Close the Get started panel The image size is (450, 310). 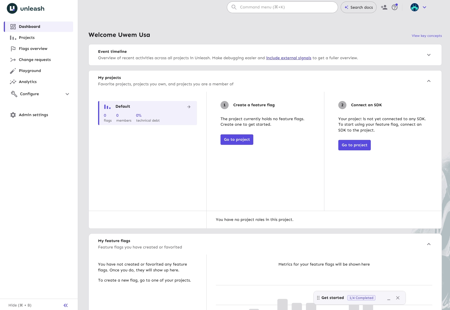398,298
